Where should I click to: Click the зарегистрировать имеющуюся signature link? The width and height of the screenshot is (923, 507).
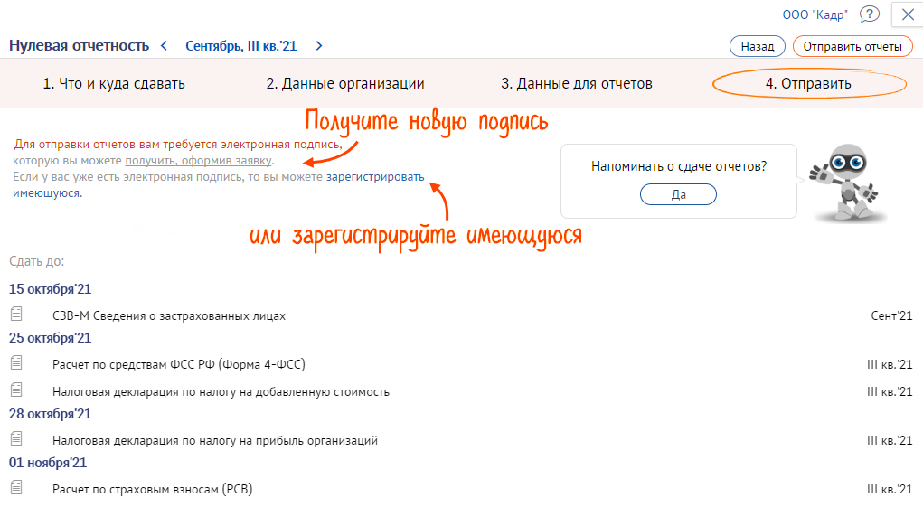pos(374,178)
